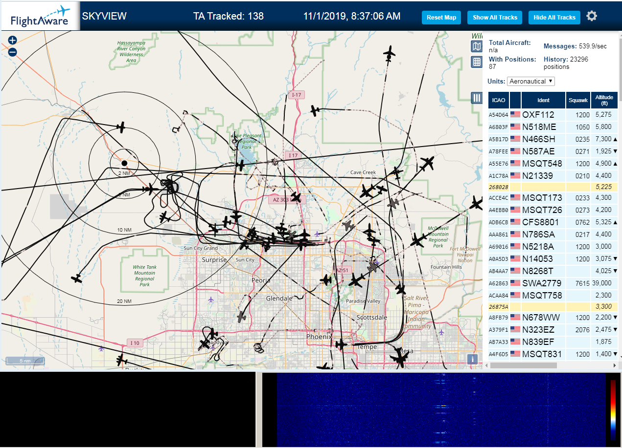622x448 pixels.
Task: Click the table horizontal scrollbar
Action: point(523,365)
